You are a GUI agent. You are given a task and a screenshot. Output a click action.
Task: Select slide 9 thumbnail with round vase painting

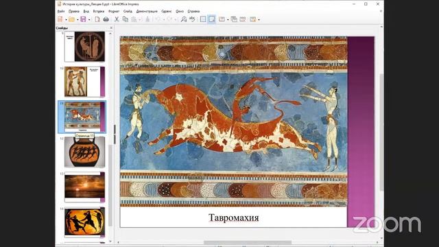(x=85, y=47)
